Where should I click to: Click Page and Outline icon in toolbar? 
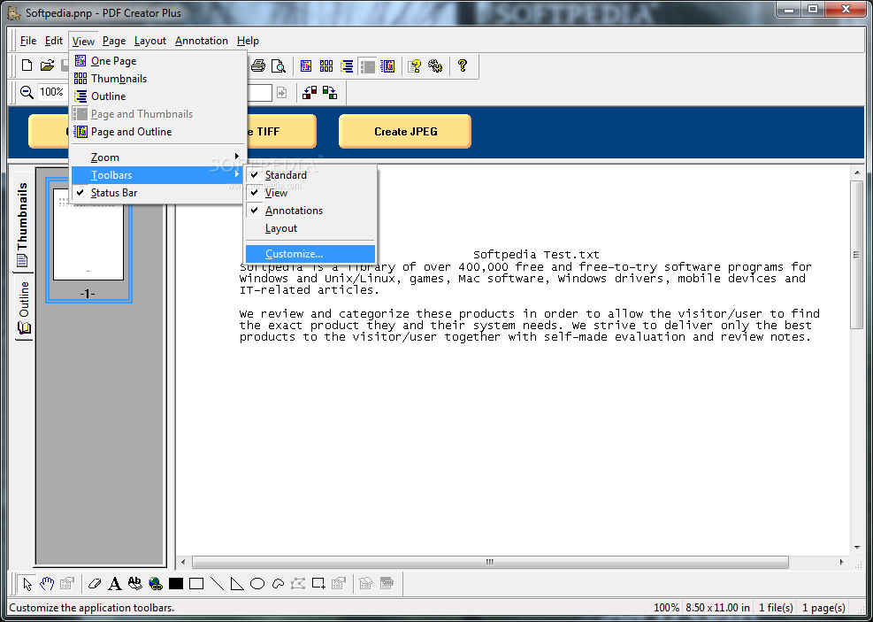[388, 65]
